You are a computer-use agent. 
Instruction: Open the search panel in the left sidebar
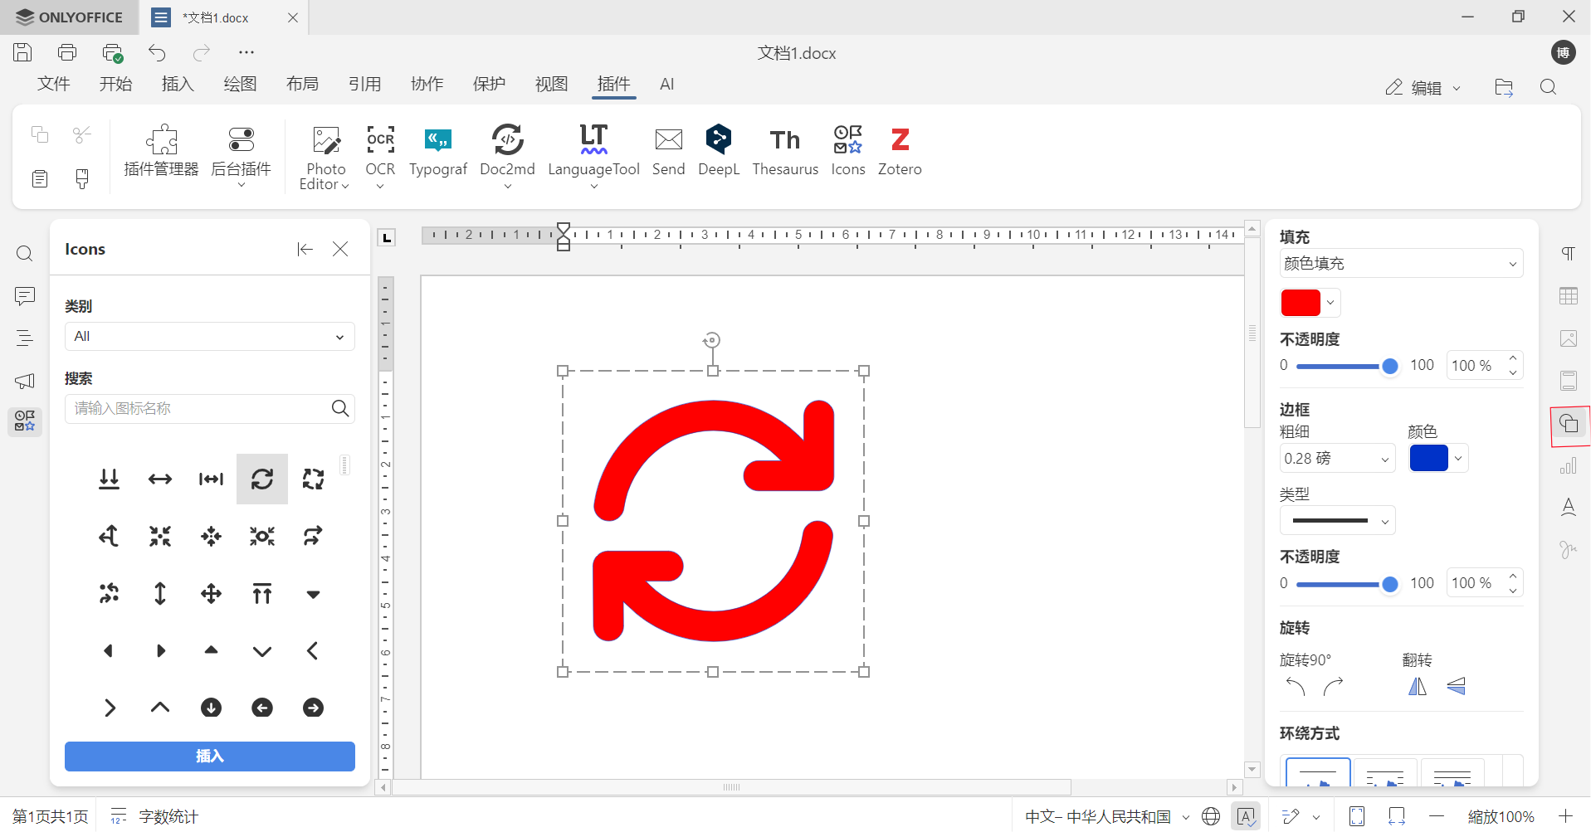pos(24,253)
